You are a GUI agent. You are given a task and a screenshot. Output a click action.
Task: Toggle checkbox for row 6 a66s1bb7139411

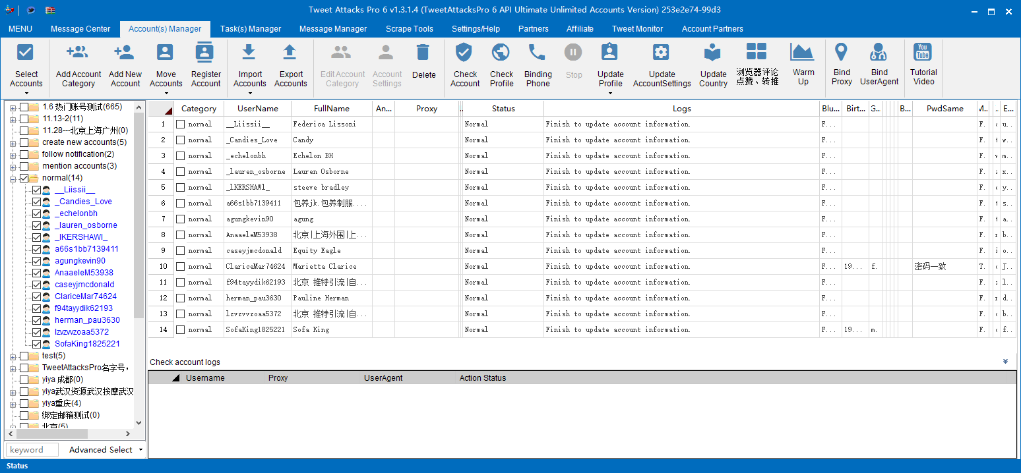coord(181,203)
